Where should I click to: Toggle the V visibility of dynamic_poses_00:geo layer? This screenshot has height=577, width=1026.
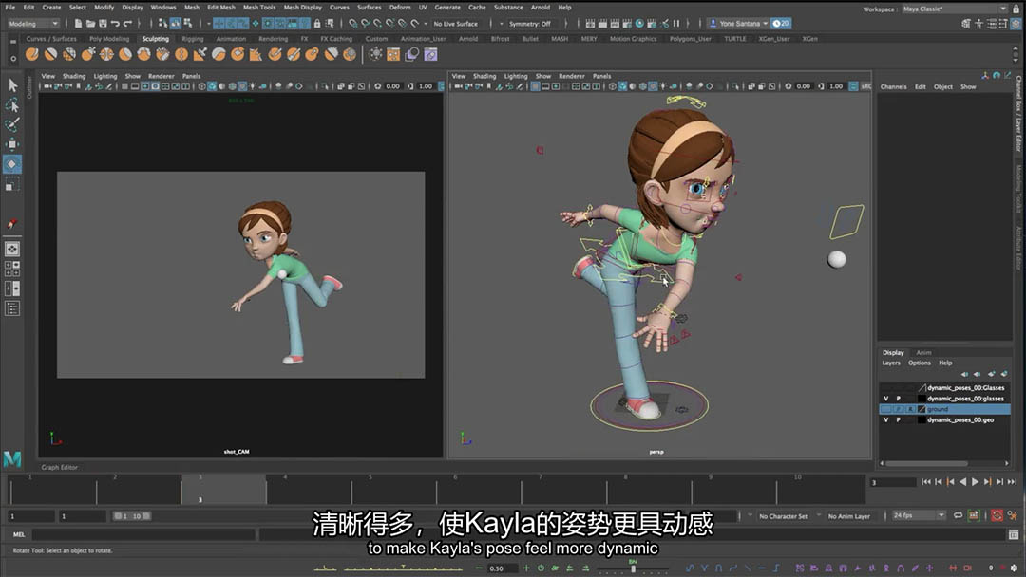886,420
